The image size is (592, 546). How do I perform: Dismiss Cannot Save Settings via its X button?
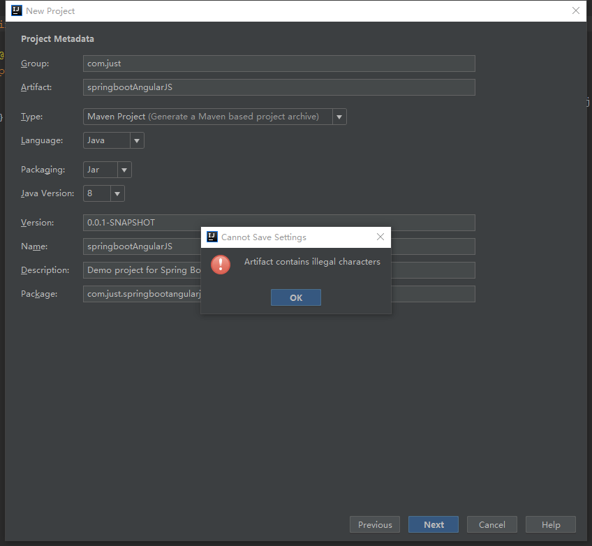(380, 237)
